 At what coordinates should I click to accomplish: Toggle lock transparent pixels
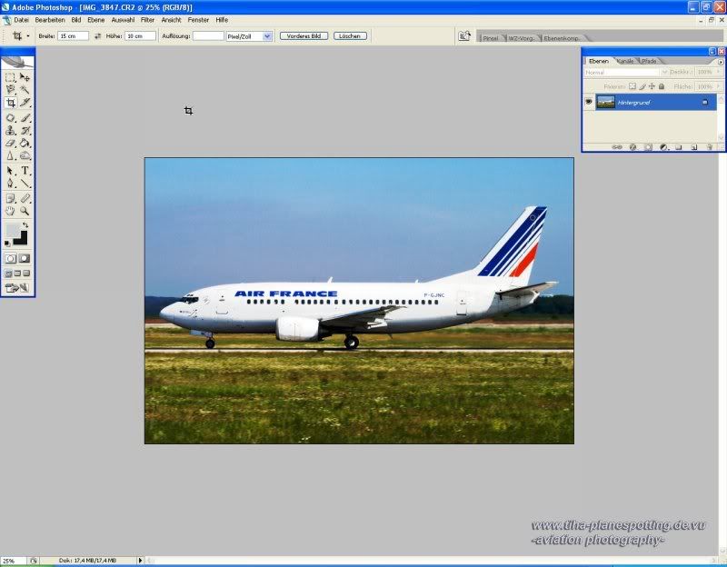pyautogui.click(x=632, y=86)
